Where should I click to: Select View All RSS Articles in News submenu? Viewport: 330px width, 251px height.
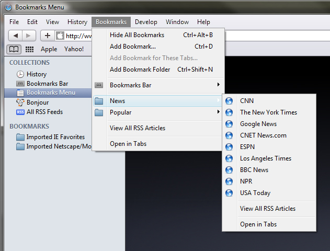[x=269, y=209]
